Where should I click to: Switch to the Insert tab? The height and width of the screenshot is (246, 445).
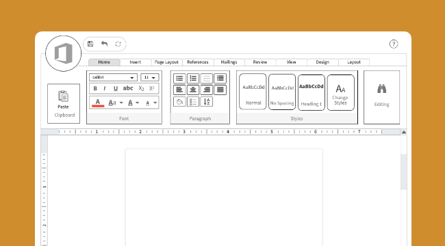point(136,62)
